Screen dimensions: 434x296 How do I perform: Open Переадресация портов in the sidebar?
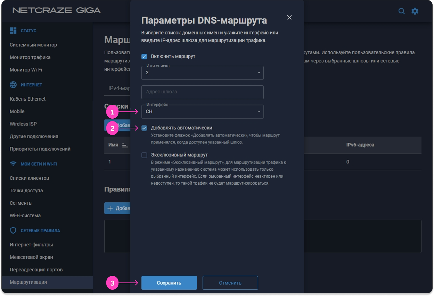point(36,270)
